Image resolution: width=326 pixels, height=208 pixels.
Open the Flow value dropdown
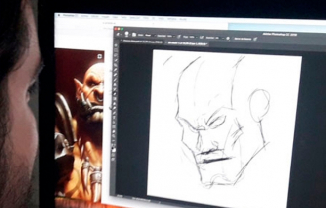coord(192,37)
